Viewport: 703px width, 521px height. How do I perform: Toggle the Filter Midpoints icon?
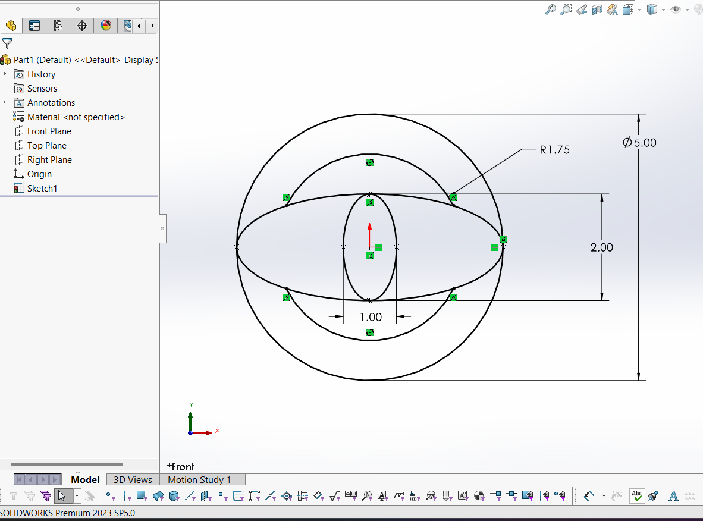(271, 496)
